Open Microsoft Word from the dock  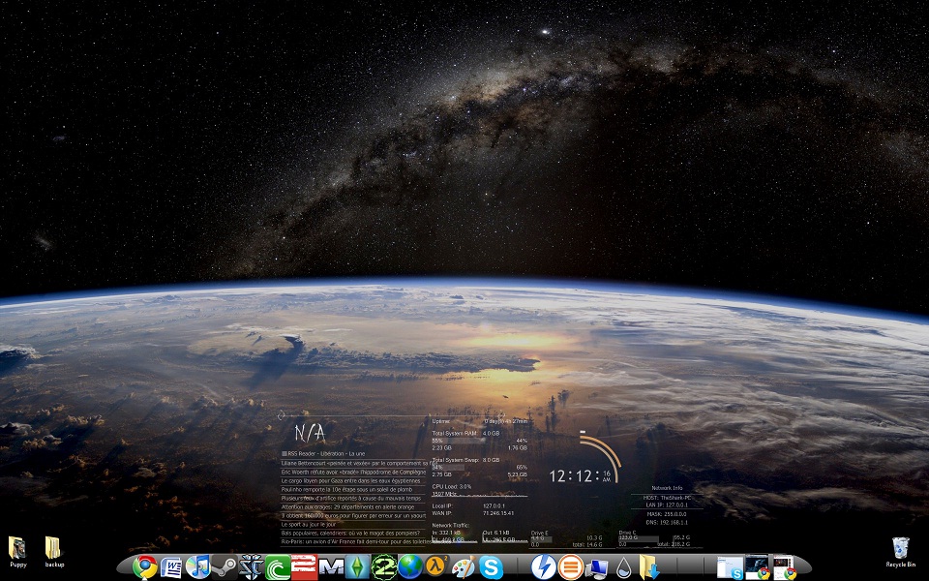[x=171, y=568]
